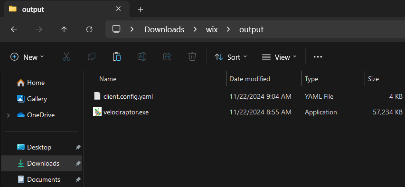Click the Back navigation arrow

pos(14,29)
